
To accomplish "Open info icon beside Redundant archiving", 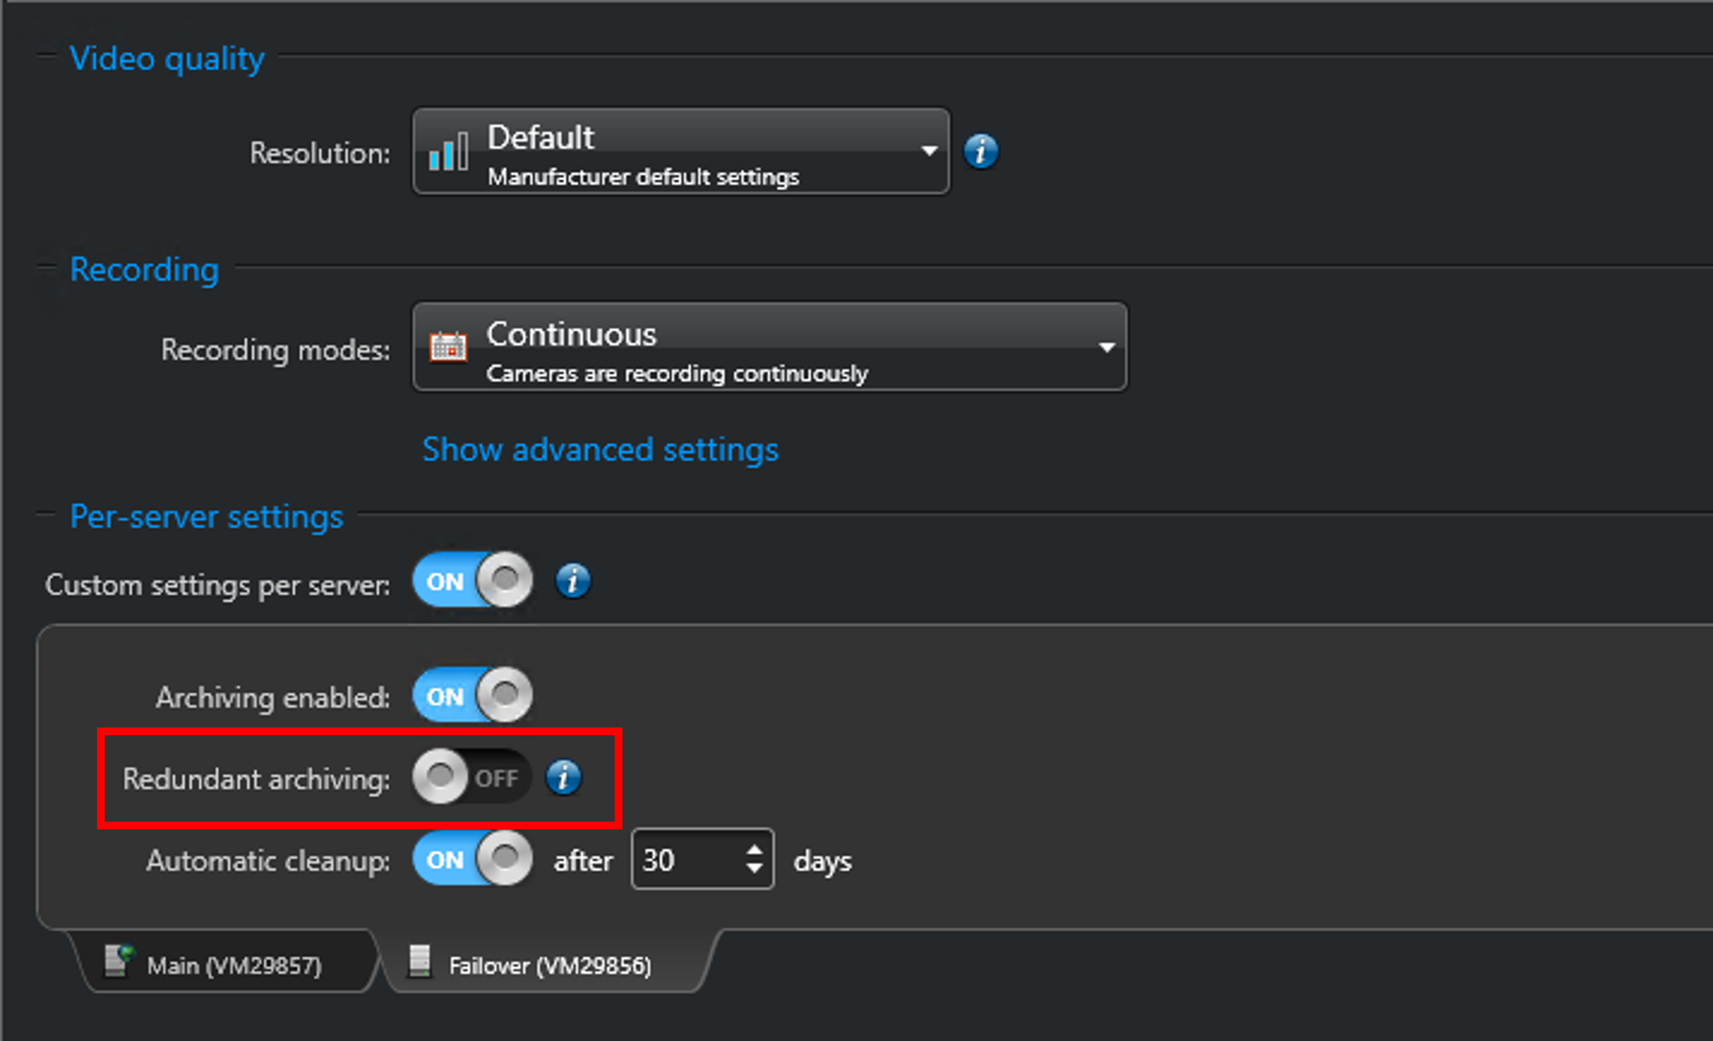I will click(x=563, y=777).
